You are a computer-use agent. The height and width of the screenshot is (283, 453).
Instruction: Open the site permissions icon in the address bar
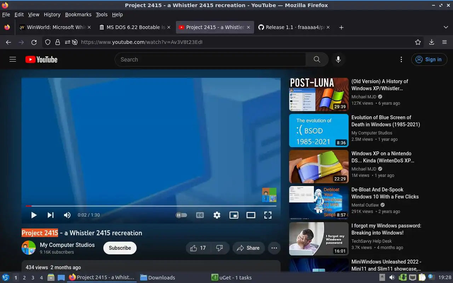[x=67, y=42]
